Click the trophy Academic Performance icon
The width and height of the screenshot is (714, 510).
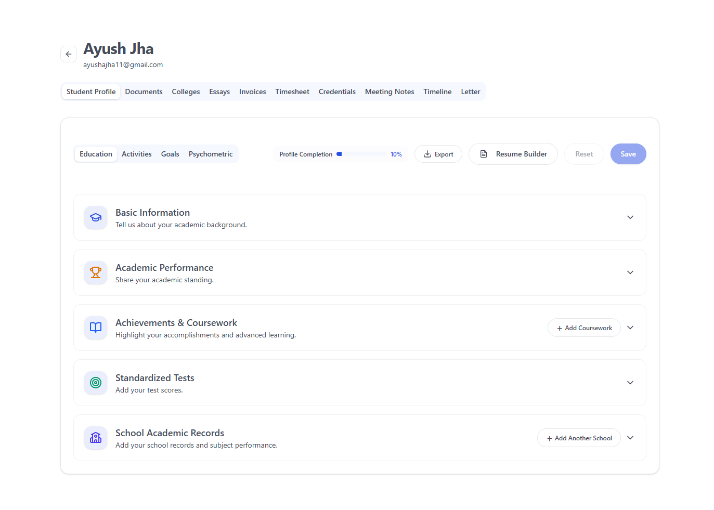[x=96, y=272]
